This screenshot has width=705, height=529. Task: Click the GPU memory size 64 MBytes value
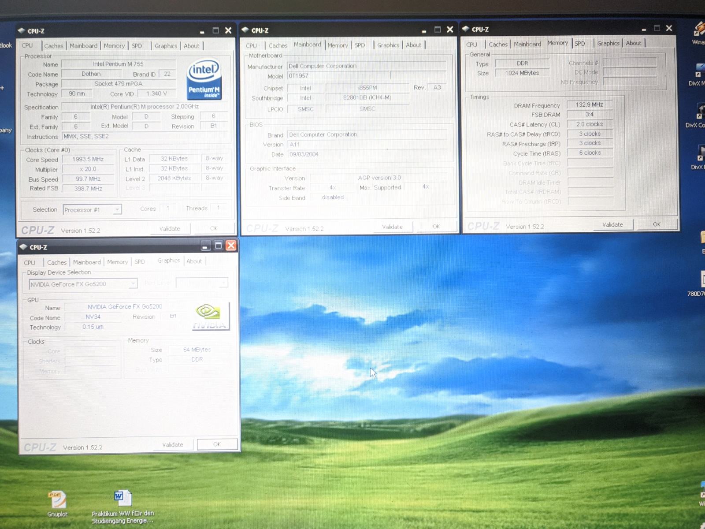pyautogui.click(x=197, y=350)
